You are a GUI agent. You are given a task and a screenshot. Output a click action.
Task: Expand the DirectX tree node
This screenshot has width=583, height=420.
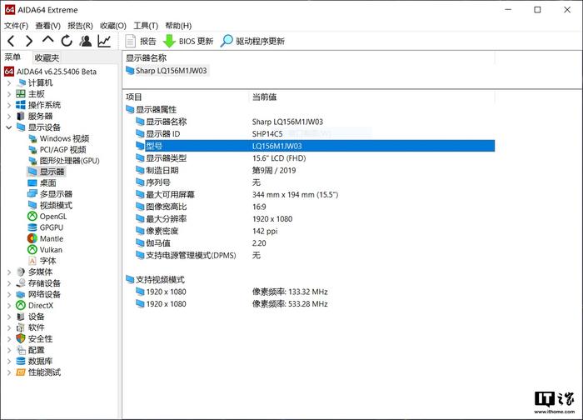click(x=9, y=306)
